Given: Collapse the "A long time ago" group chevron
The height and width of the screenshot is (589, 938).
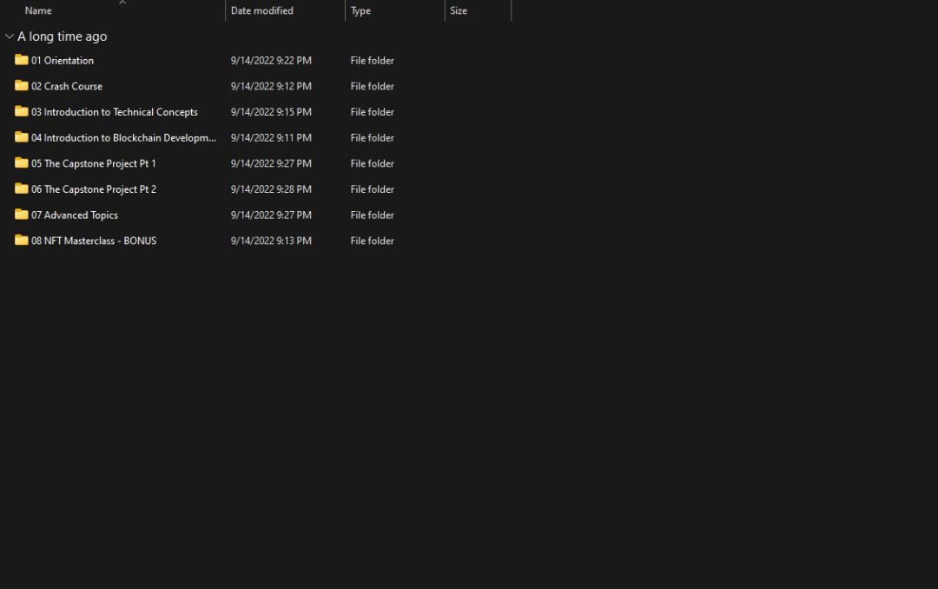Looking at the screenshot, I should click(10, 36).
